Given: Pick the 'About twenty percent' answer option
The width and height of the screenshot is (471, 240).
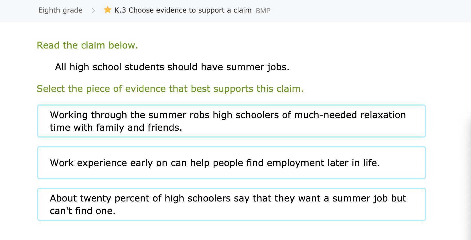Looking at the screenshot, I should [231, 204].
